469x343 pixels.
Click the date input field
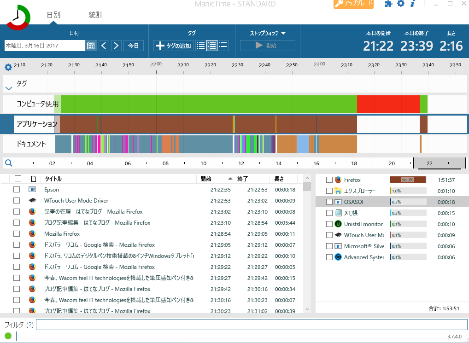click(45, 46)
